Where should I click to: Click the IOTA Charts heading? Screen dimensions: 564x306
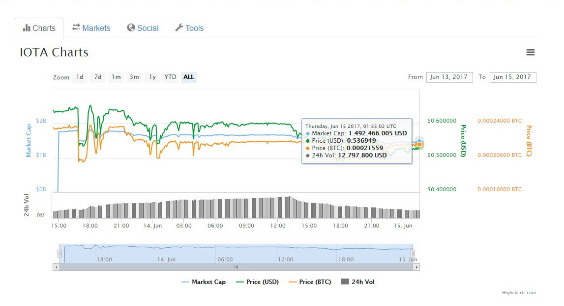pos(54,52)
